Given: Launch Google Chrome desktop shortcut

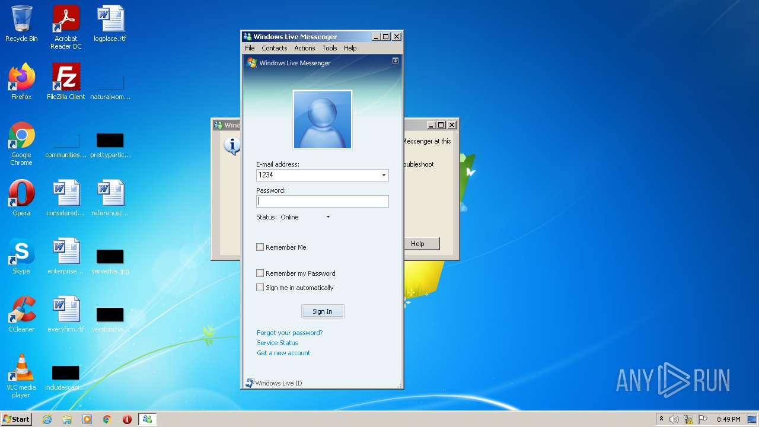Looking at the screenshot, I should tap(21, 144).
